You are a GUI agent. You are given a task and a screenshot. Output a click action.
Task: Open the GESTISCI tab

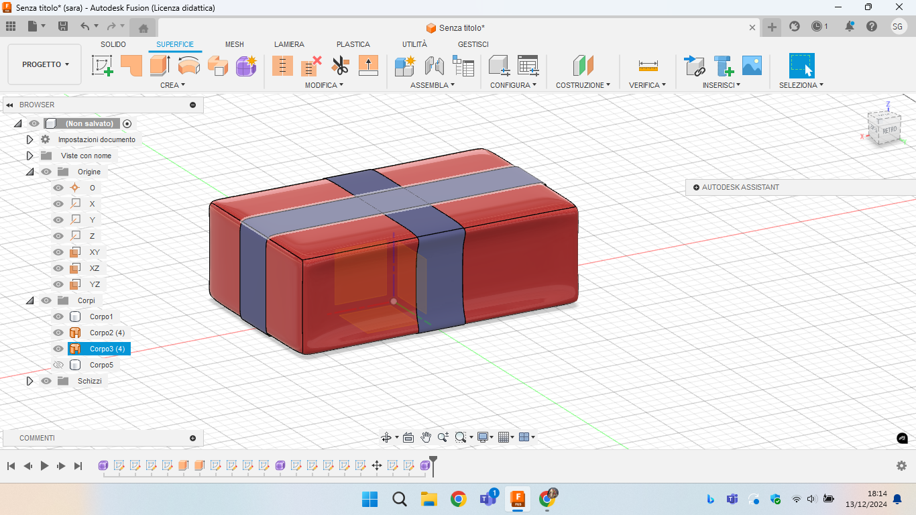click(473, 44)
